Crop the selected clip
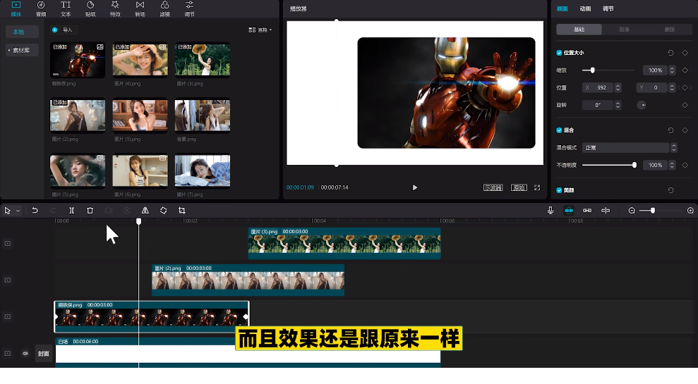The image size is (698, 384). click(181, 211)
